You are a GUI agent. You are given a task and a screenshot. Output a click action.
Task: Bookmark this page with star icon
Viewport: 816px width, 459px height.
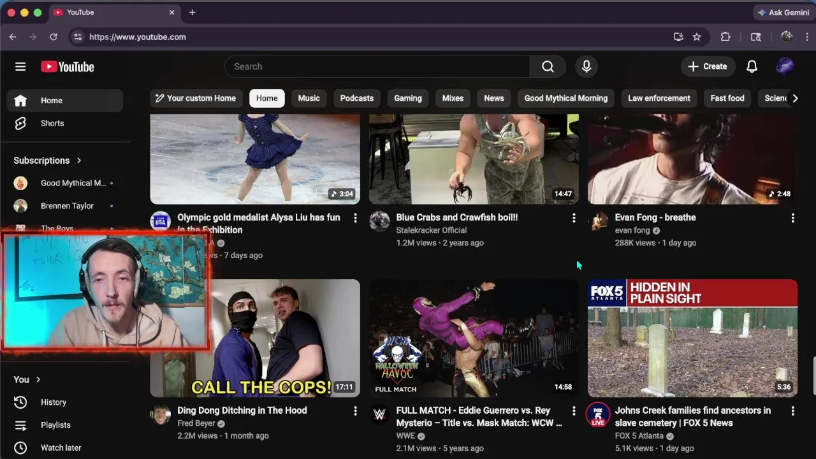697,37
